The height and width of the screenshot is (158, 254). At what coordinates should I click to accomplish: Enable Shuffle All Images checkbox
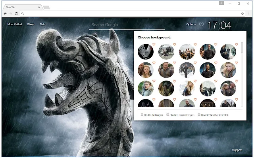click(x=142, y=115)
